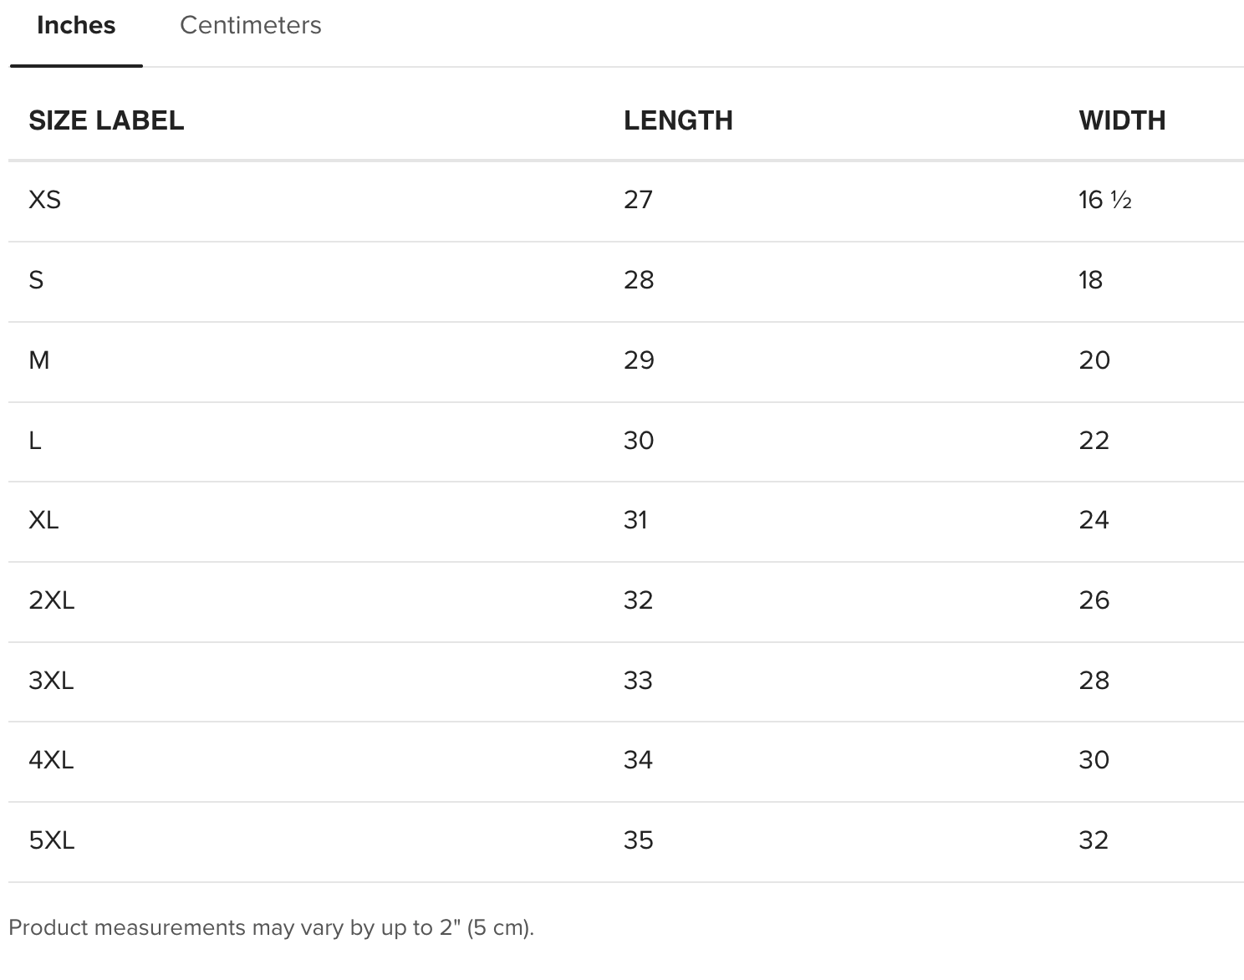Click the 5XL size label
The image size is (1244, 980).
tap(52, 840)
